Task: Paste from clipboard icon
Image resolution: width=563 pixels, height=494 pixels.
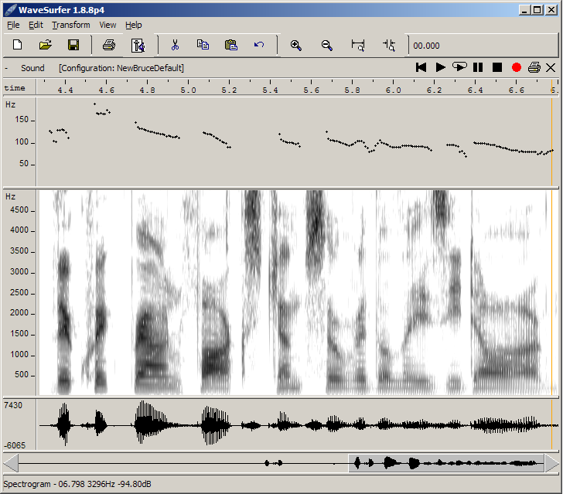Action: coord(230,45)
